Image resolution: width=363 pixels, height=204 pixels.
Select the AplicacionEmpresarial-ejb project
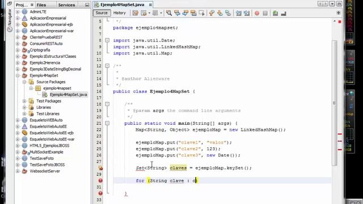click(x=51, y=24)
